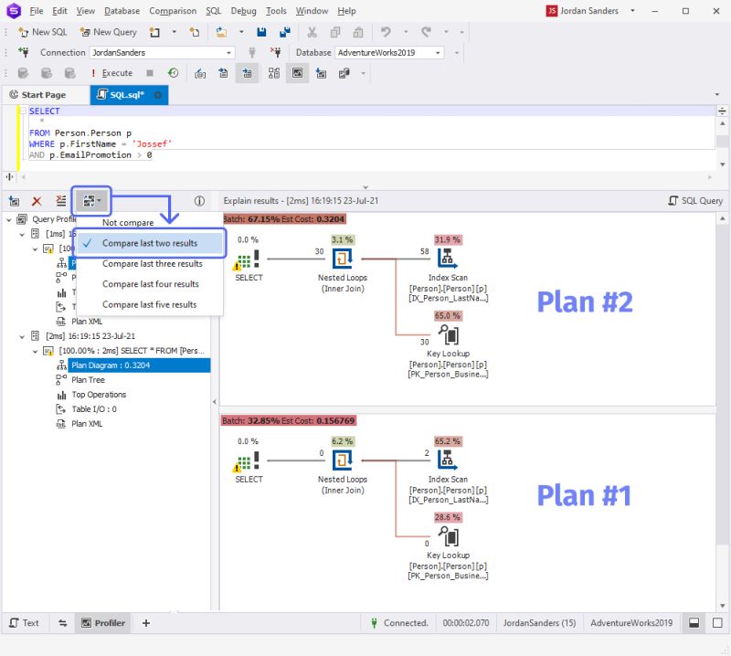Image resolution: width=731 pixels, height=656 pixels.
Task: Collapse the Query Profiler root tree node
Action: pyautogui.click(x=9, y=219)
